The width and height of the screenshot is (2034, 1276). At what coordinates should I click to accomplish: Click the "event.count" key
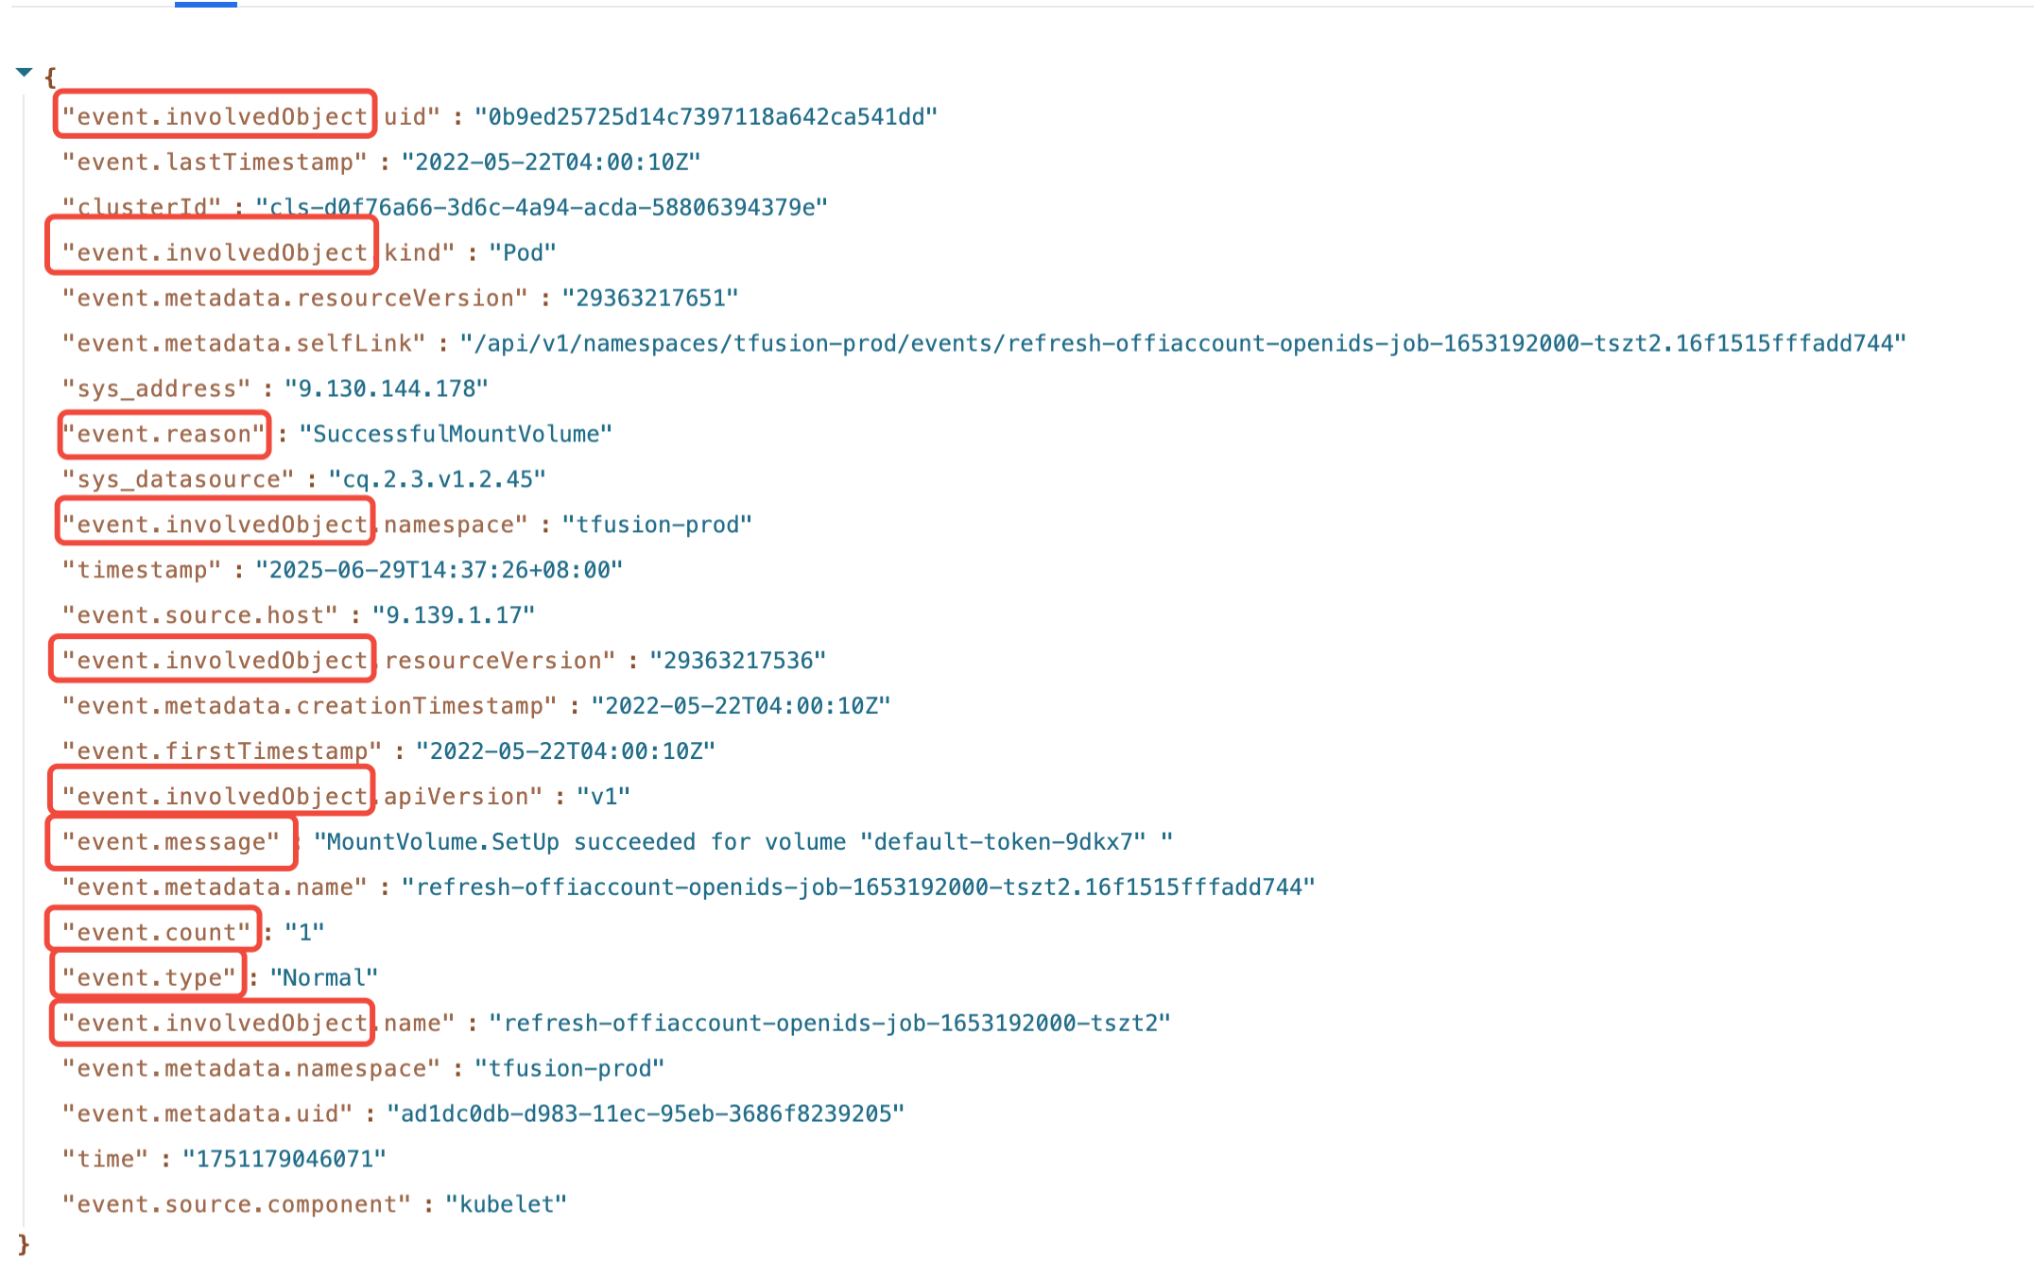coord(157,933)
